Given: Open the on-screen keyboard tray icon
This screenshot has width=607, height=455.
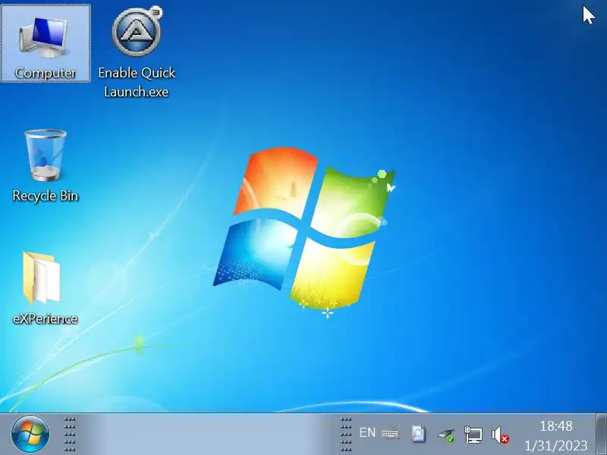Looking at the screenshot, I should (x=390, y=433).
